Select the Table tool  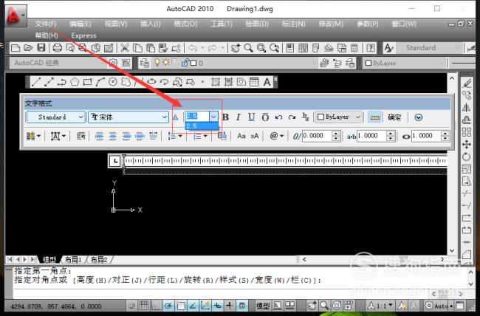tap(254, 82)
